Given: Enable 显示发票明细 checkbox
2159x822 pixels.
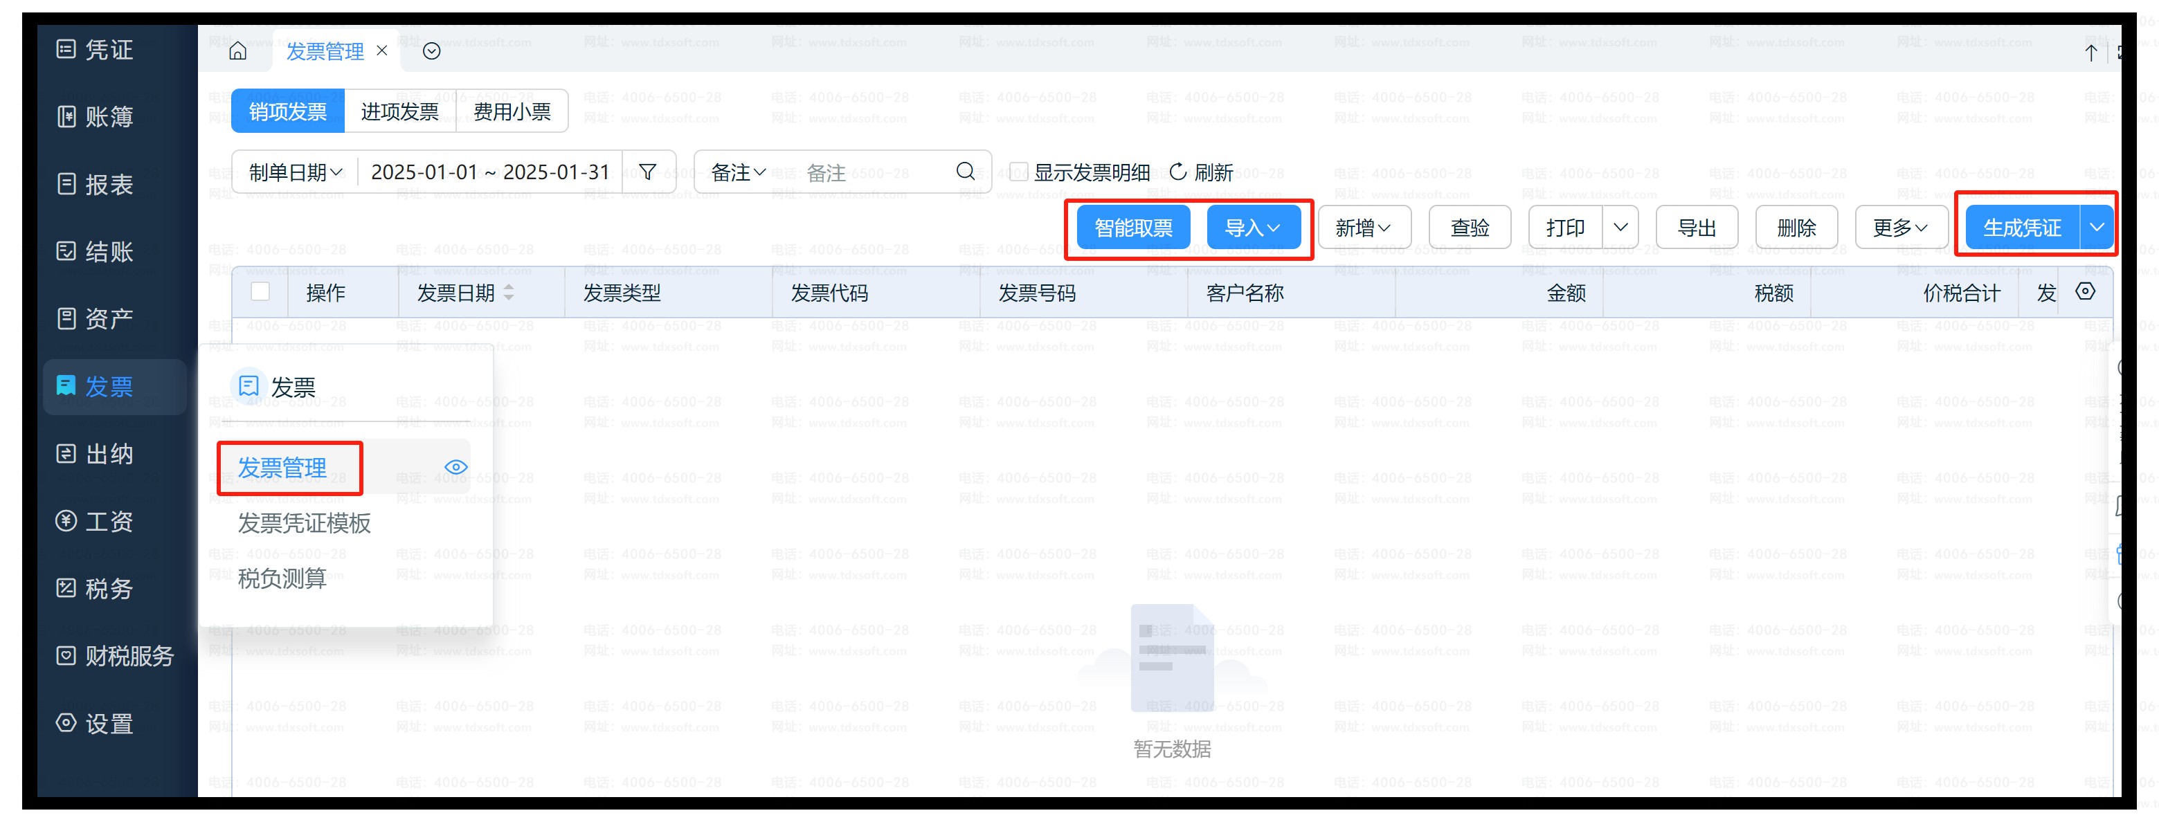Looking at the screenshot, I should 1018,172.
